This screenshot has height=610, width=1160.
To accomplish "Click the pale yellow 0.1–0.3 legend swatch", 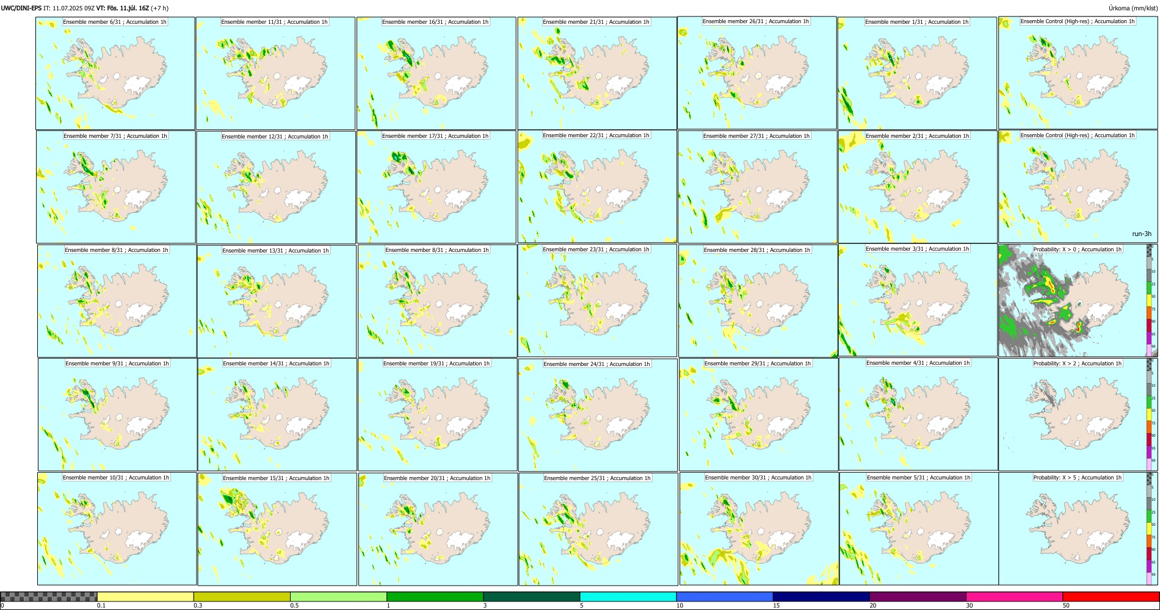I will [145, 597].
